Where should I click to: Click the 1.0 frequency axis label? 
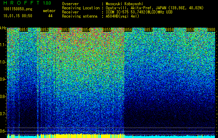coord(3,62)
